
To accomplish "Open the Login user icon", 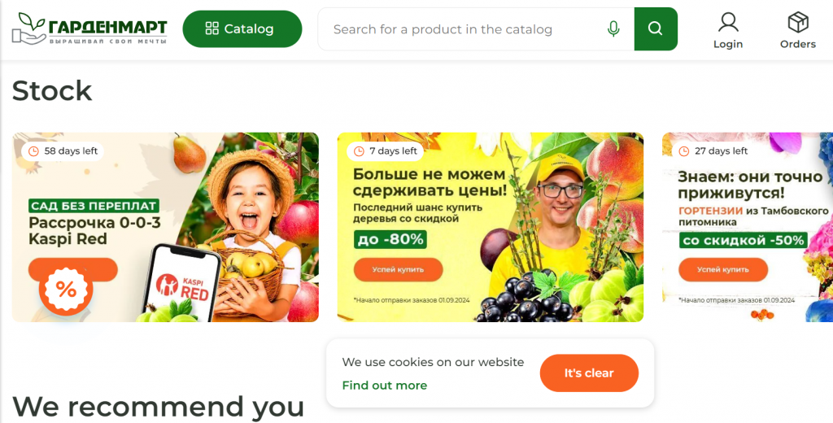I will [x=728, y=23].
